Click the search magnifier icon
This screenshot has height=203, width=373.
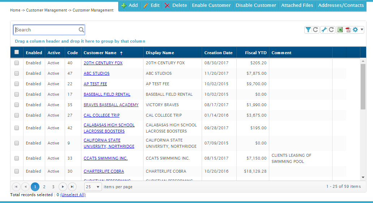click(x=81, y=30)
